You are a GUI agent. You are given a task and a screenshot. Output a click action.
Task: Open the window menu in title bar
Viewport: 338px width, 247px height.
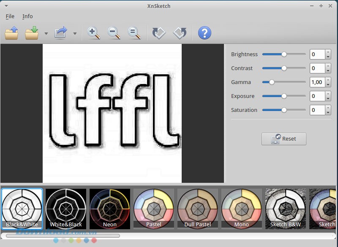6,6
